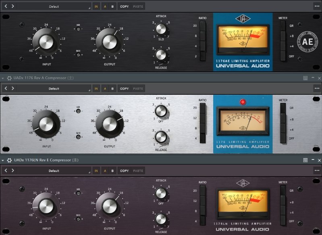322x235 pixels.
Task: Click the MIX screw control on 1176 Rev A
Action: point(78,137)
